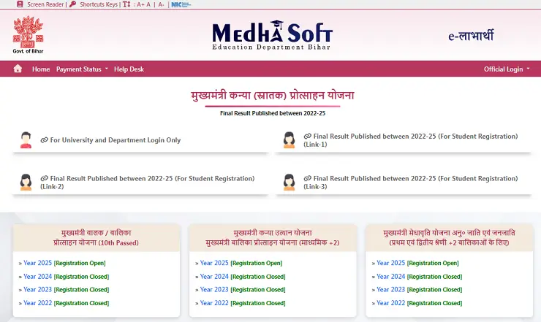Open the Help Desk menu item
Viewport: 541px width, 322px height.
click(x=129, y=69)
